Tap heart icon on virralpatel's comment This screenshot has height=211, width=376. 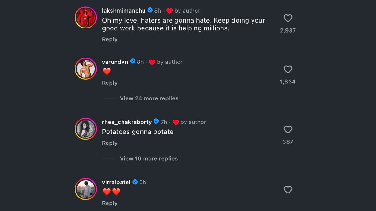tap(288, 190)
